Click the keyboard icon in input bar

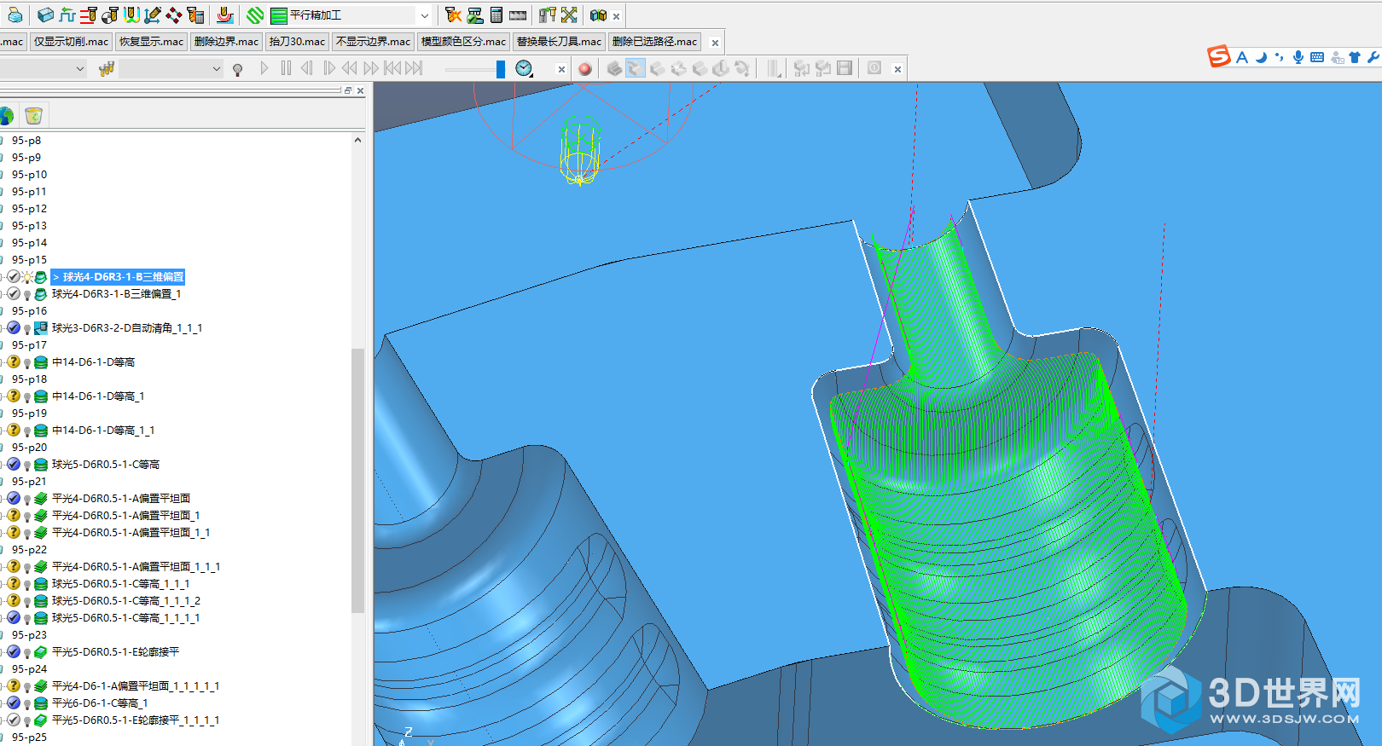(x=1317, y=57)
